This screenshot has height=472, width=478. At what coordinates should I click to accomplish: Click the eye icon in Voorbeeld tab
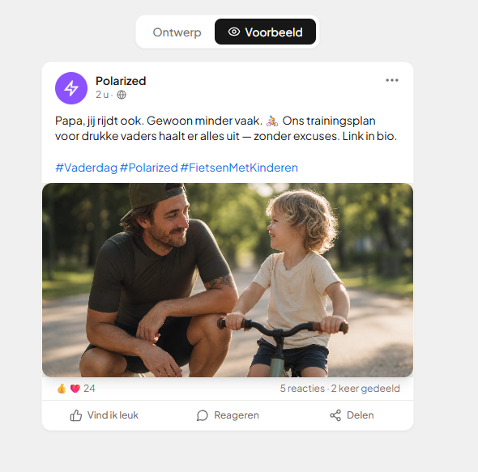tap(234, 32)
